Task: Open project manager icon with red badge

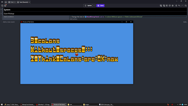Action: point(5,5)
